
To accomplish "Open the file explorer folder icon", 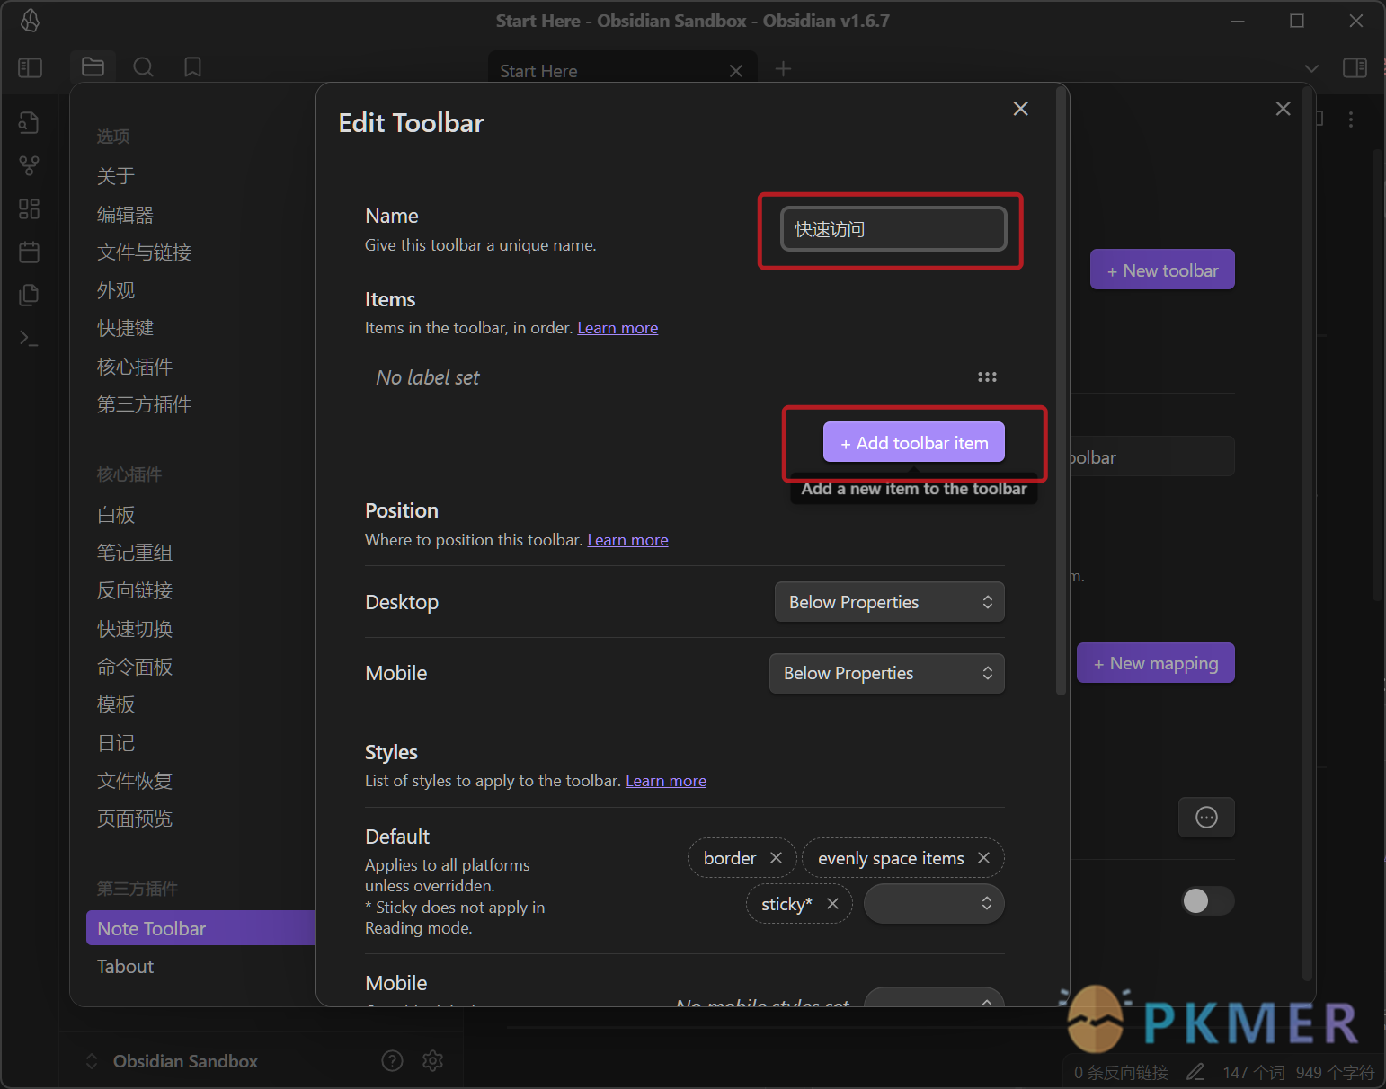I will coord(93,67).
